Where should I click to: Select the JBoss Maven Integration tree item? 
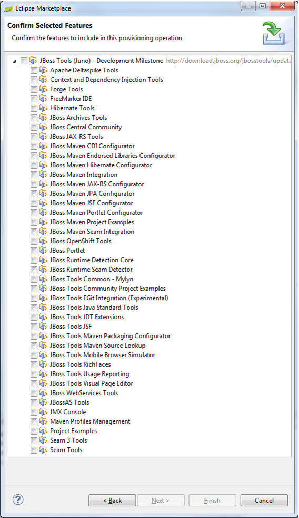84,175
